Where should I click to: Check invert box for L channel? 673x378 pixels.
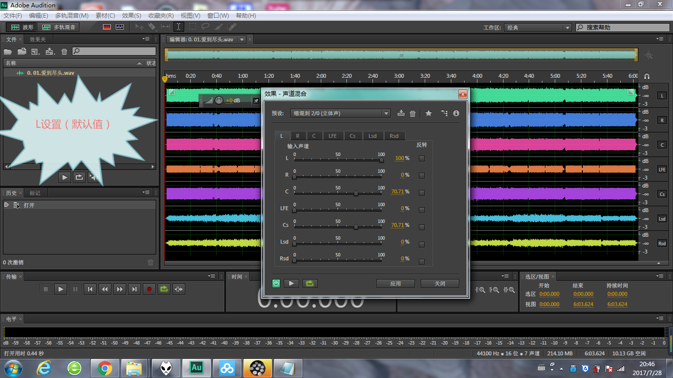[x=421, y=158]
